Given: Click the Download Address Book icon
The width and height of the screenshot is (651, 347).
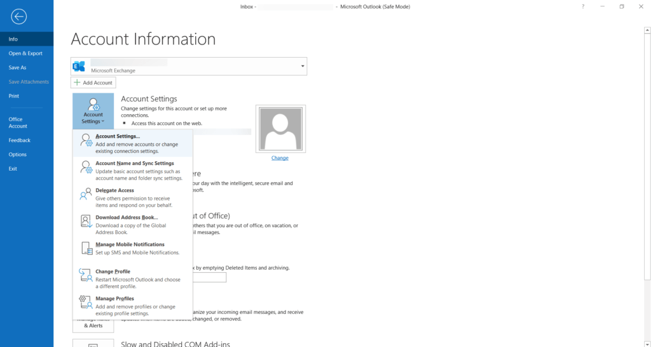Looking at the screenshot, I should [x=86, y=221].
